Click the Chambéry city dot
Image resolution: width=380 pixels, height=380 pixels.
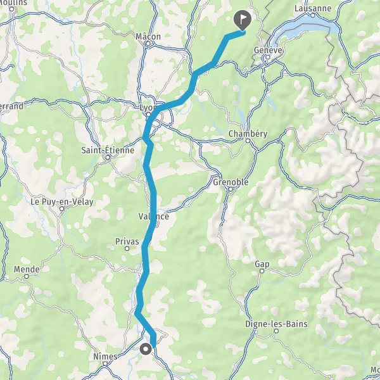(x=248, y=141)
